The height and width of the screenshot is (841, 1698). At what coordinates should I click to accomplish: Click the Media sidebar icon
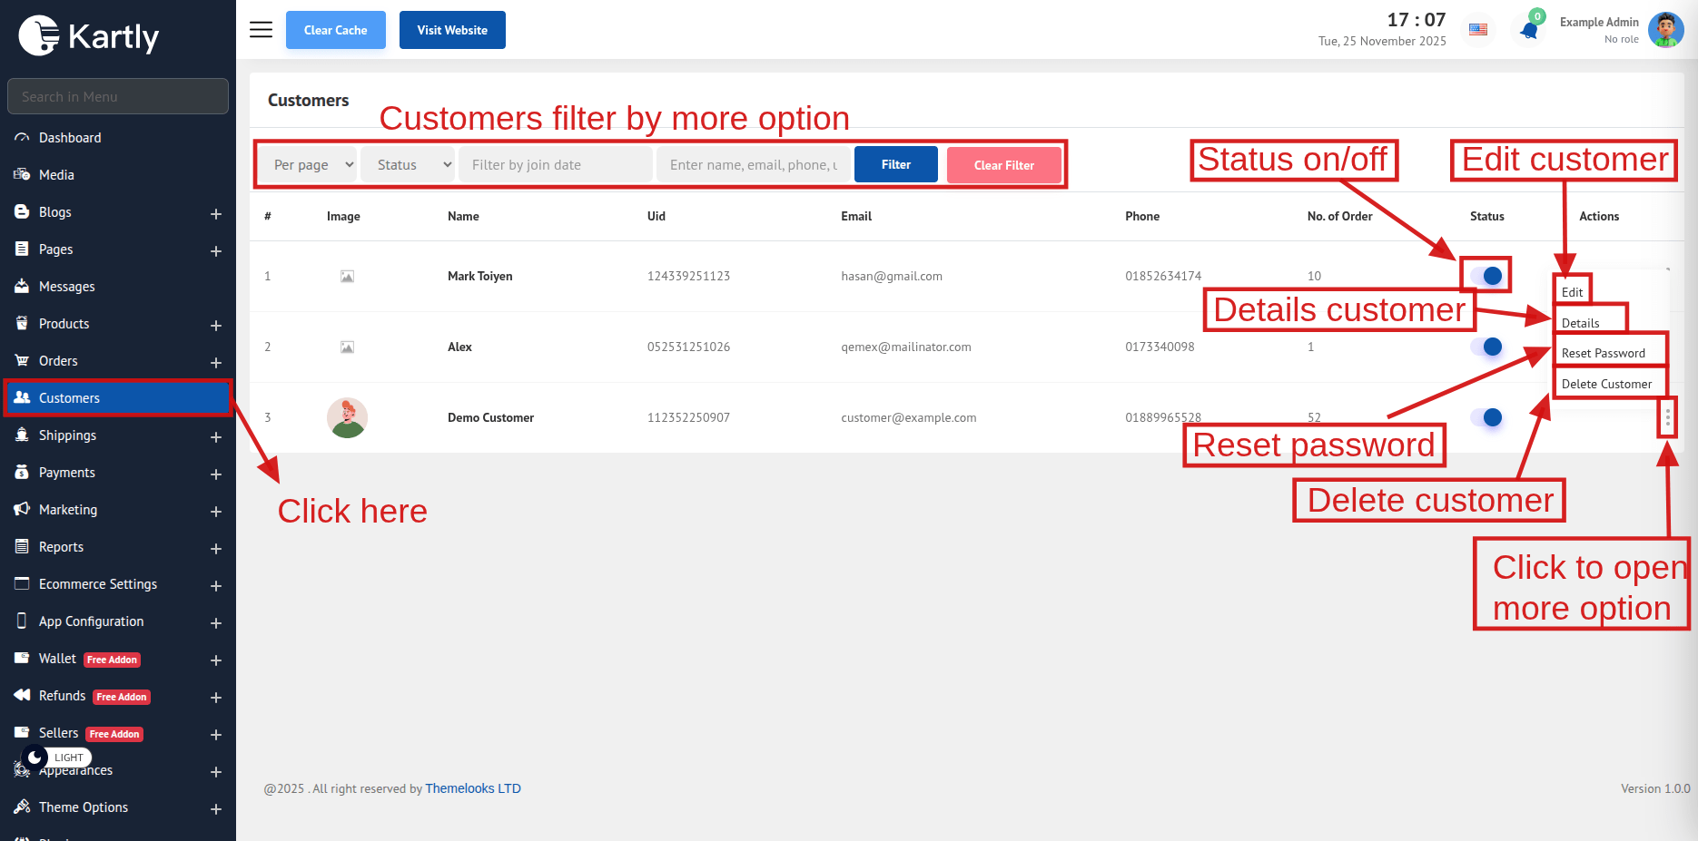point(22,175)
